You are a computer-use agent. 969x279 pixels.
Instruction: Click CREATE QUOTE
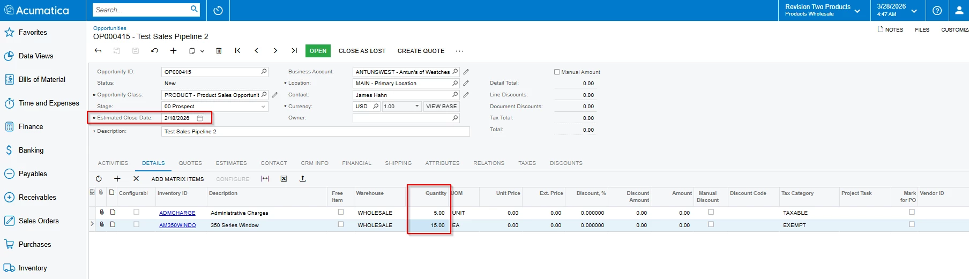pyautogui.click(x=421, y=51)
